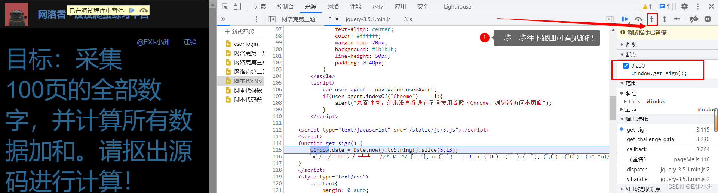718x193 pixels.
Task: Expand the XHR/提取断点 section
Action: click(643, 189)
